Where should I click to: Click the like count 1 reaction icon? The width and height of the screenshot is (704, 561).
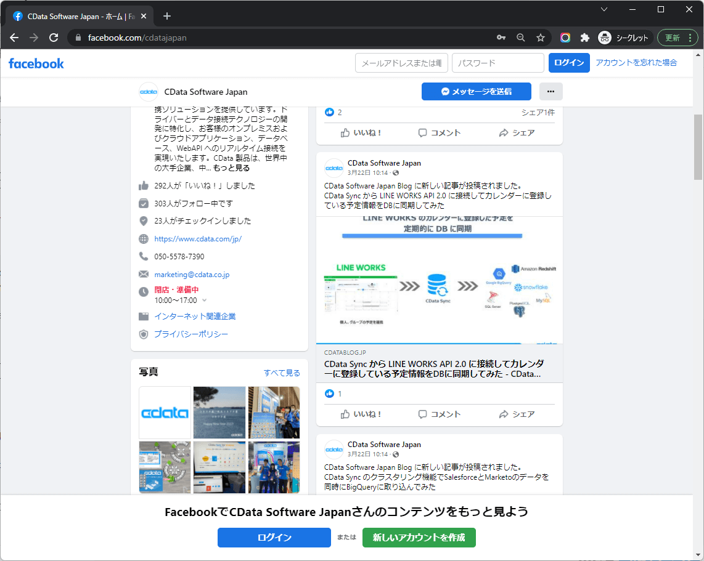(x=330, y=394)
